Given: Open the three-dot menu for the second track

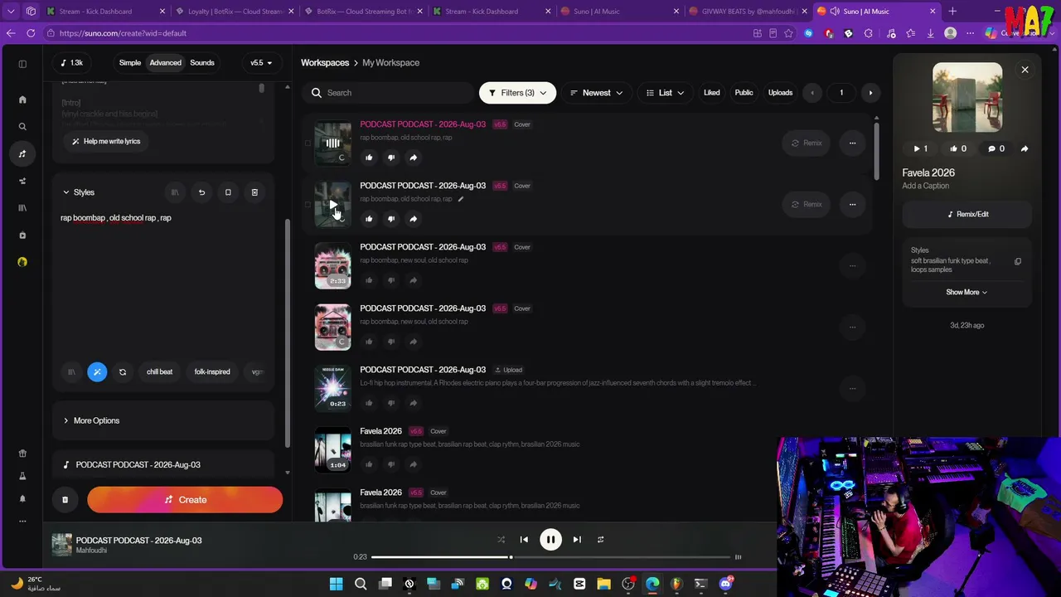Looking at the screenshot, I should (852, 205).
